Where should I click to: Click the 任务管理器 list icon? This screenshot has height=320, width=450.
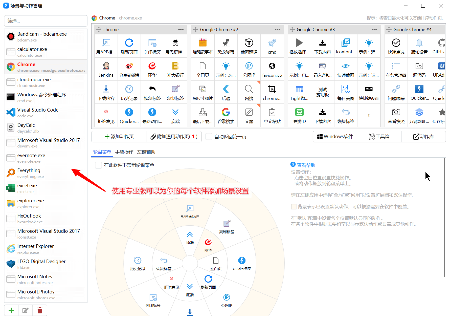coord(396,66)
